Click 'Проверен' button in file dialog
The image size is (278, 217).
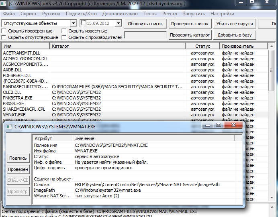(x=18, y=169)
